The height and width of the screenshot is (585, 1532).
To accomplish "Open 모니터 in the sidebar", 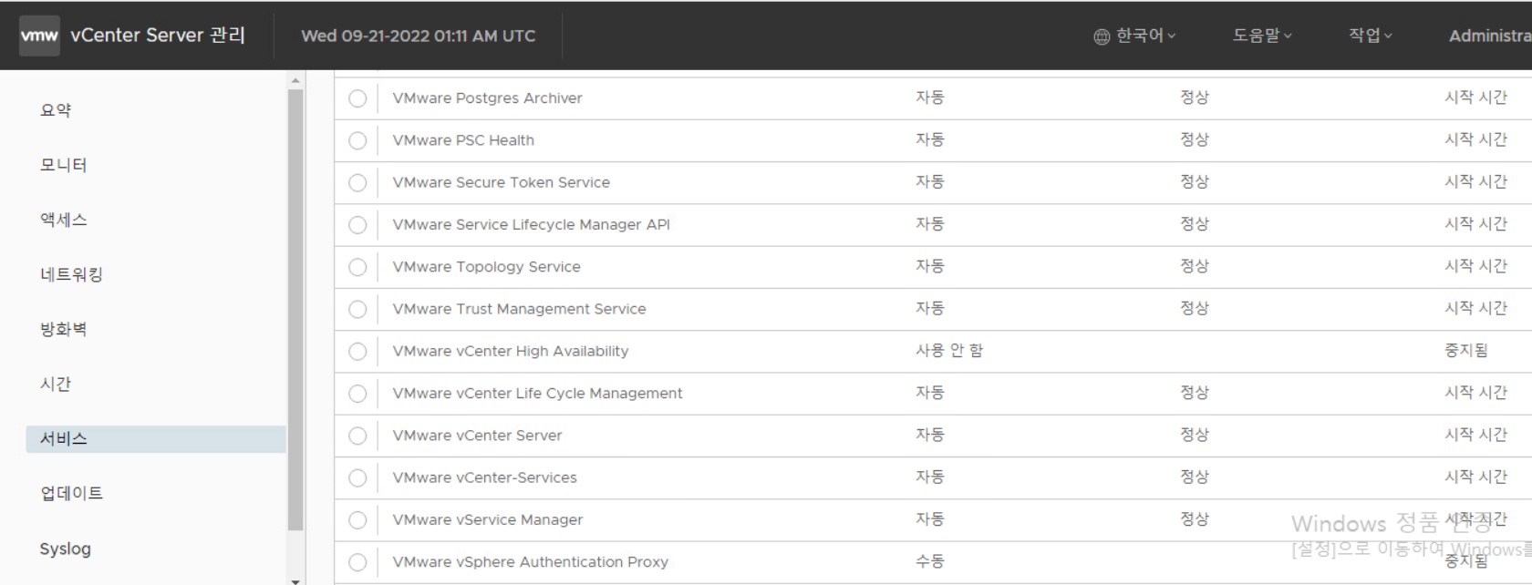I will pyautogui.click(x=63, y=165).
